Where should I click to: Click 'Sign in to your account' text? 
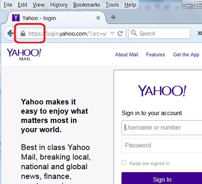(x=152, y=113)
